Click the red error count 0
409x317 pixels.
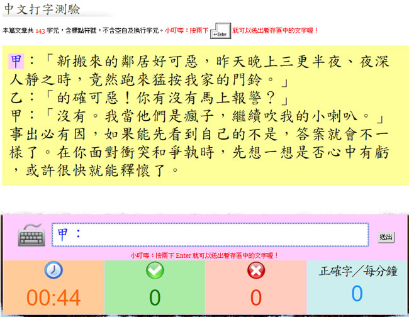256,298
